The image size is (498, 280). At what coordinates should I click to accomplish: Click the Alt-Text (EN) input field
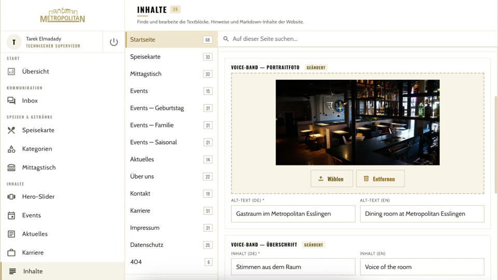tap(422, 214)
